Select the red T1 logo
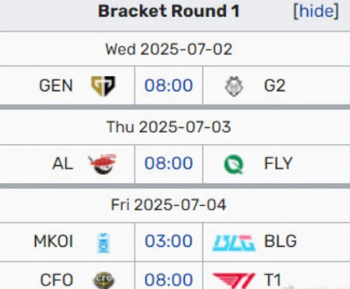This screenshot has width=350, height=289. click(x=234, y=281)
